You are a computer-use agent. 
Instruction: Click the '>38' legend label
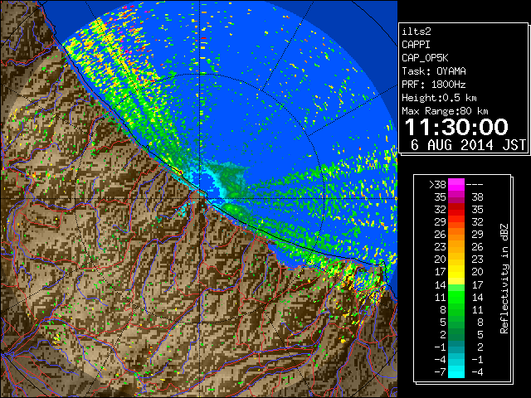437,185
